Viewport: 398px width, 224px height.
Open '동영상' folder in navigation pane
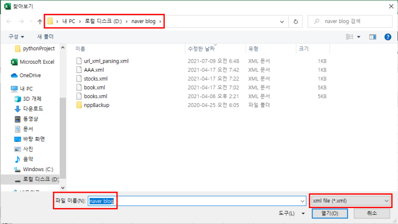pyautogui.click(x=26, y=119)
